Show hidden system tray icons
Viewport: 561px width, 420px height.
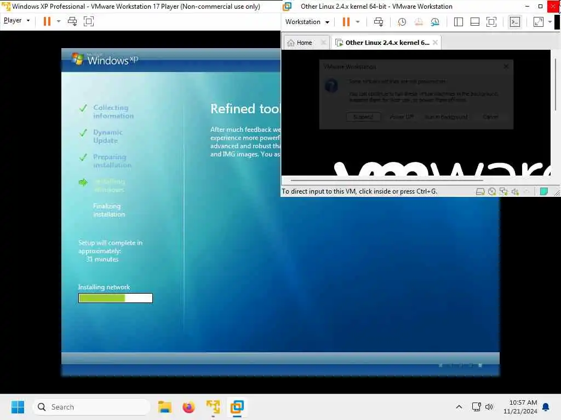(x=459, y=407)
